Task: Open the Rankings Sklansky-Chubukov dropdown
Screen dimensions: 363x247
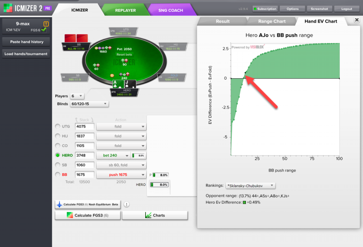Action: [x=250, y=185]
